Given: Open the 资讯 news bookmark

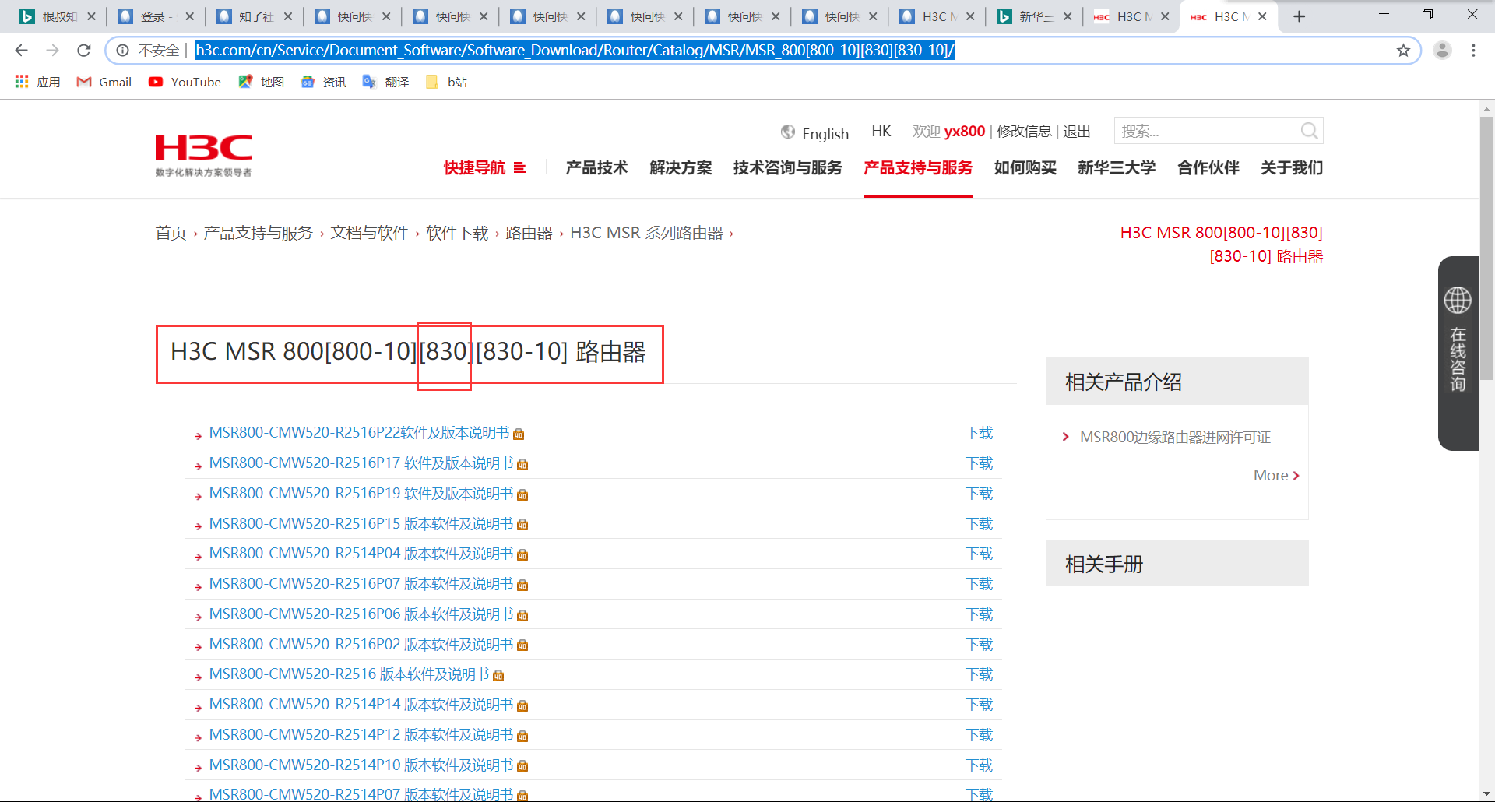Looking at the screenshot, I should coord(324,82).
